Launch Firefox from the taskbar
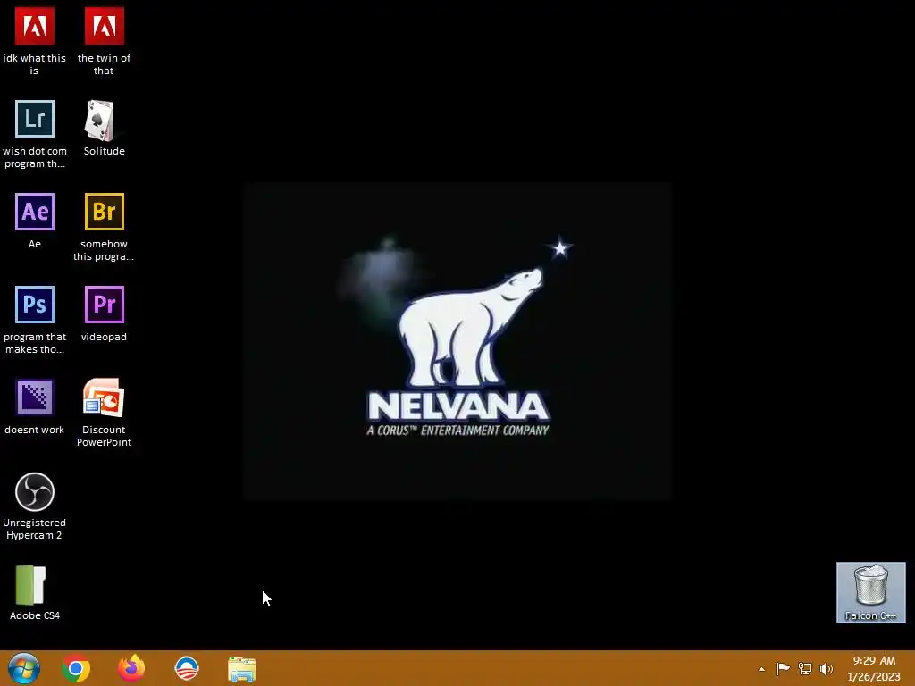915x686 pixels. coord(131,668)
